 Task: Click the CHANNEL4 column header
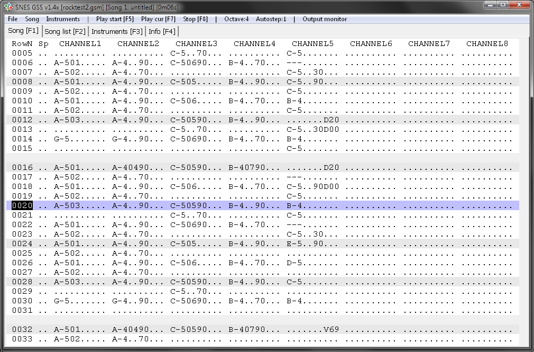tap(255, 43)
